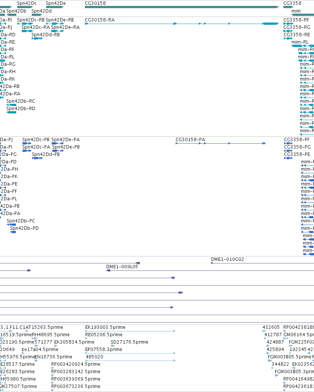Click the CG3358 gene label

point(292,3)
